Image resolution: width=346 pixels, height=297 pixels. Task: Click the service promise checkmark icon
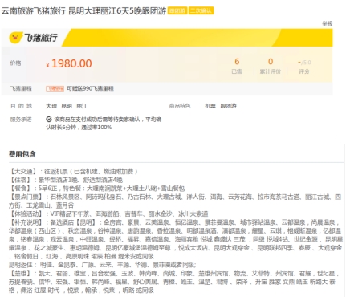pyautogui.click(x=49, y=119)
